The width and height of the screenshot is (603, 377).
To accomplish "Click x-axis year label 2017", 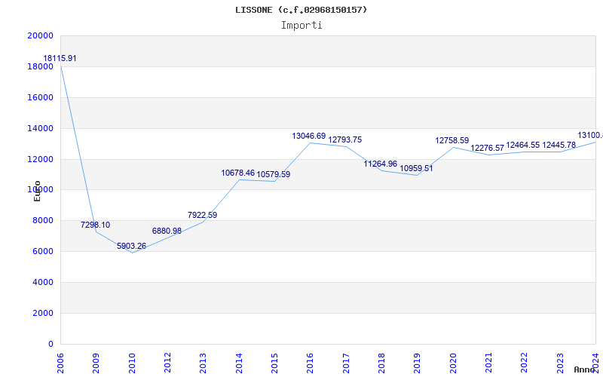I will 346,363.
